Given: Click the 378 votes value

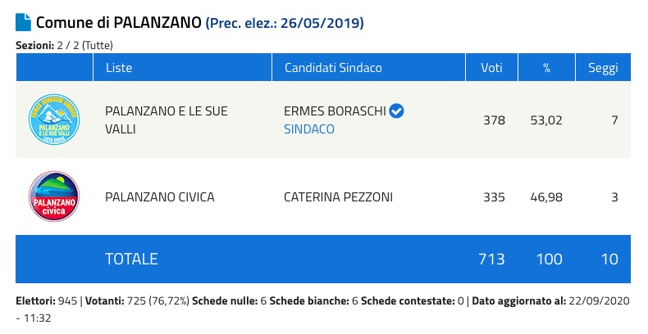Looking at the screenshot, I should (x=494, y=120).
